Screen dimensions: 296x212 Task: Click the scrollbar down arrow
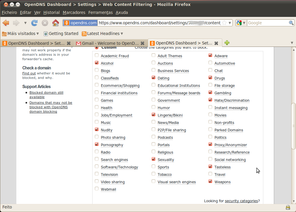(294, 201)
